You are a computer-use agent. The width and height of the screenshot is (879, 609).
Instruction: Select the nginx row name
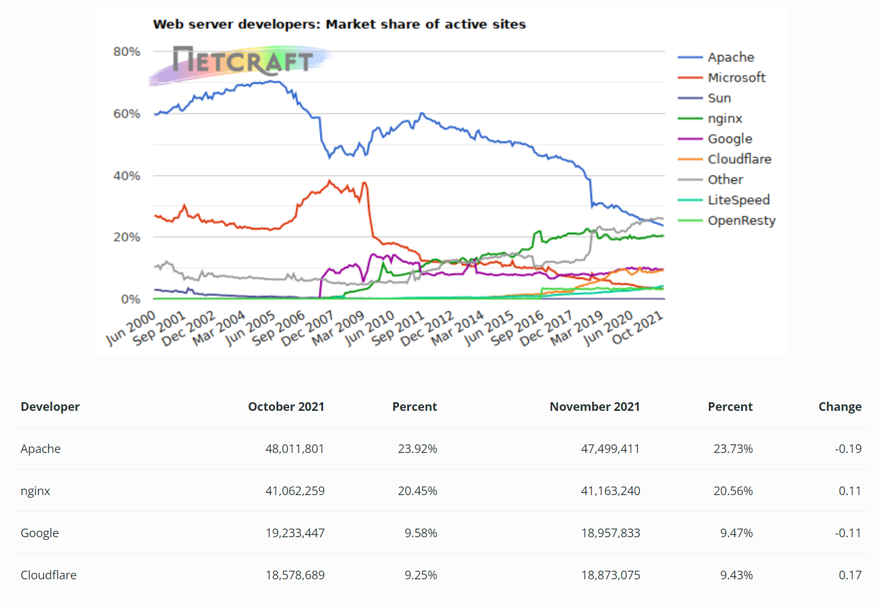[x=35, y=491]
